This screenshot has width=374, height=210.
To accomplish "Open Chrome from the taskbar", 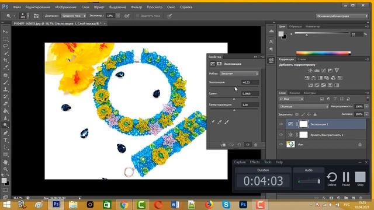I will pos(123,205).
